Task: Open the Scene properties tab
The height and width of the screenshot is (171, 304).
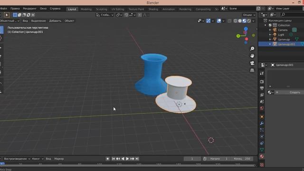Action: pos(262,101)
